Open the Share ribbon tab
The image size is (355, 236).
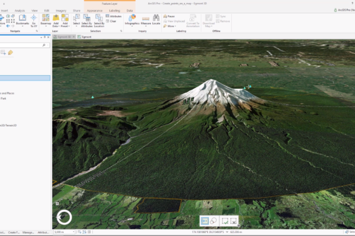(x=76, y=11)
